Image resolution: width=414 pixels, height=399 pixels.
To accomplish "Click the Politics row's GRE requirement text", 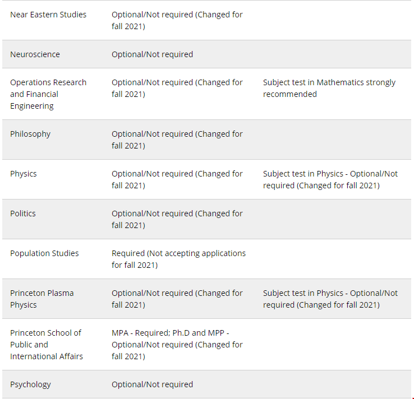I will [177, 219].
